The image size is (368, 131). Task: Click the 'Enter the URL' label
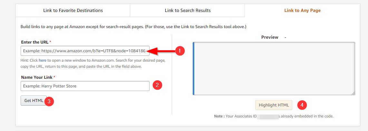pyautogui.click(x=35, y=42)
